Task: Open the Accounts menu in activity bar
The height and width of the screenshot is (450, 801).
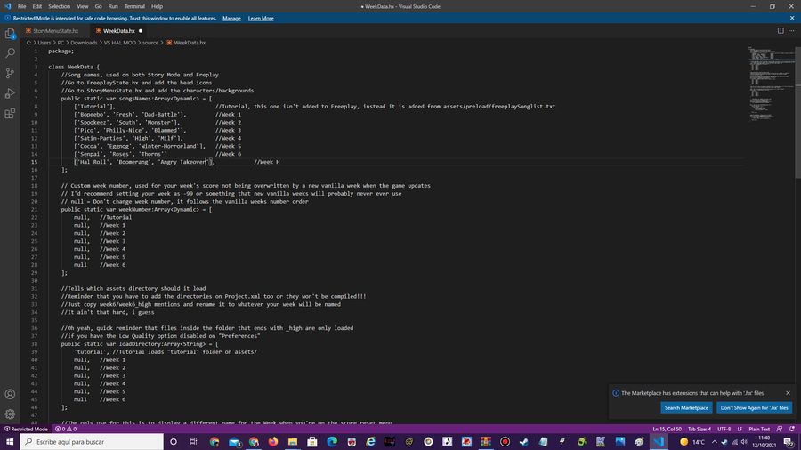Action: pyautogui.click(x=10, y=394)
